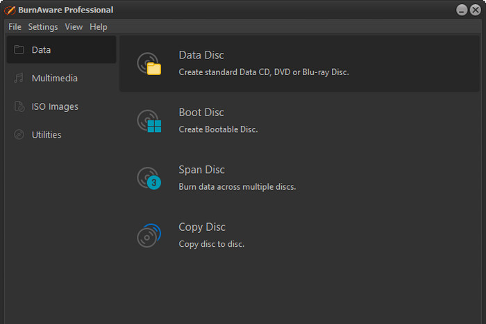Click 'Copy disc to disc.' description
486x324 pixels.
tap(212, 244)
